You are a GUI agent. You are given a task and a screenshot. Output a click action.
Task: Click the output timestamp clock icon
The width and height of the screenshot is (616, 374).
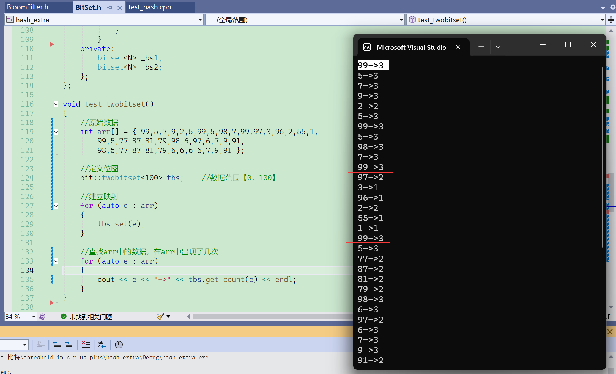[119, 345]
